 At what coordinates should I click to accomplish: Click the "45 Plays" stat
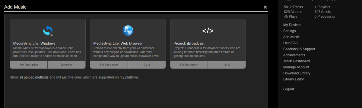coord(290,16)
